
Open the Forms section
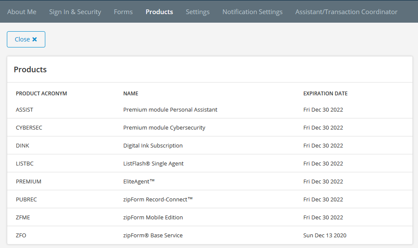[x=123, y=12]
